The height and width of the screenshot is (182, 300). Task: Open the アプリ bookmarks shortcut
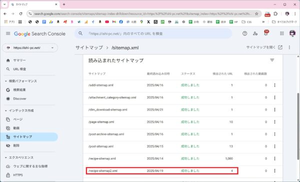9,22
